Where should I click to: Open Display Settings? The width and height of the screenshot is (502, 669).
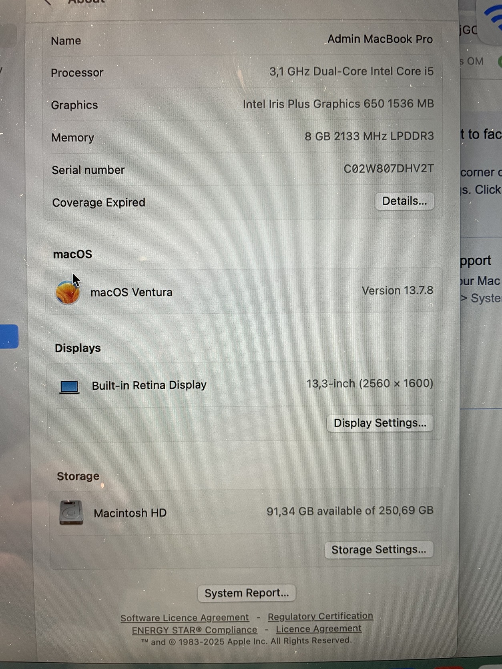click(x=380, y=423)
